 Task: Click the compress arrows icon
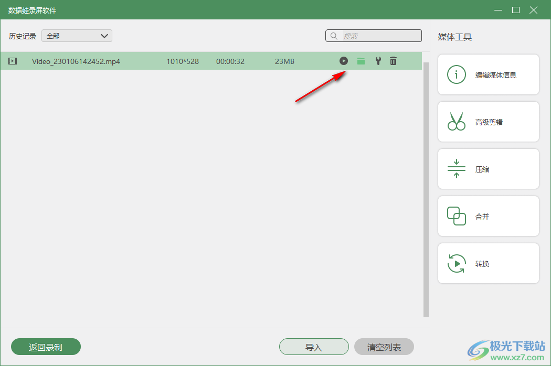(x=457, y=169)
